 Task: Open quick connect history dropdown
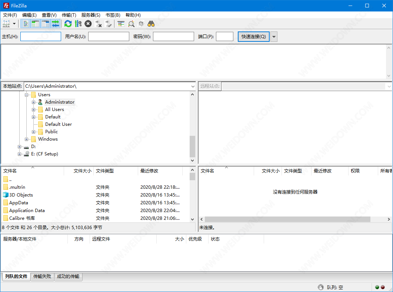click(274, 37)
